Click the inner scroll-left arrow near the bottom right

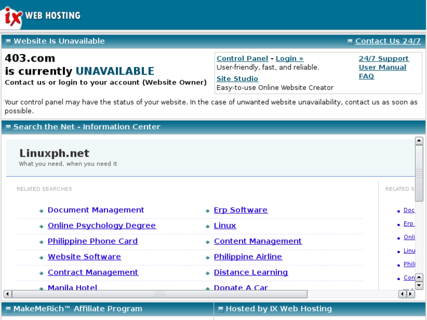402,294
